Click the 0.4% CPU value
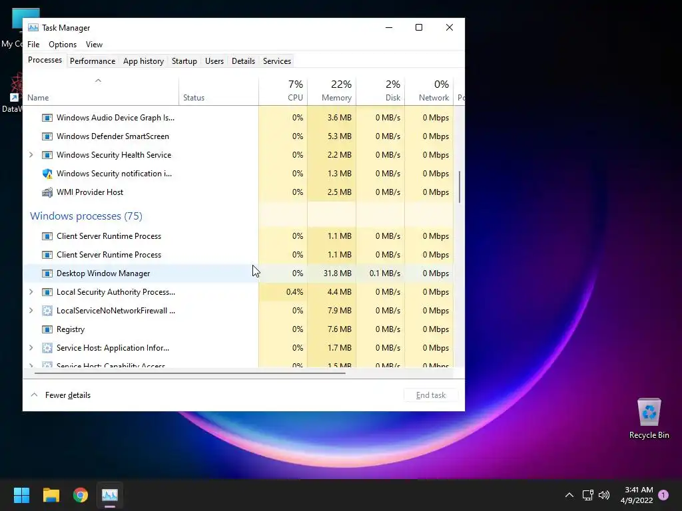This screenshot has height=511, width=682. [x=294, y=292]
